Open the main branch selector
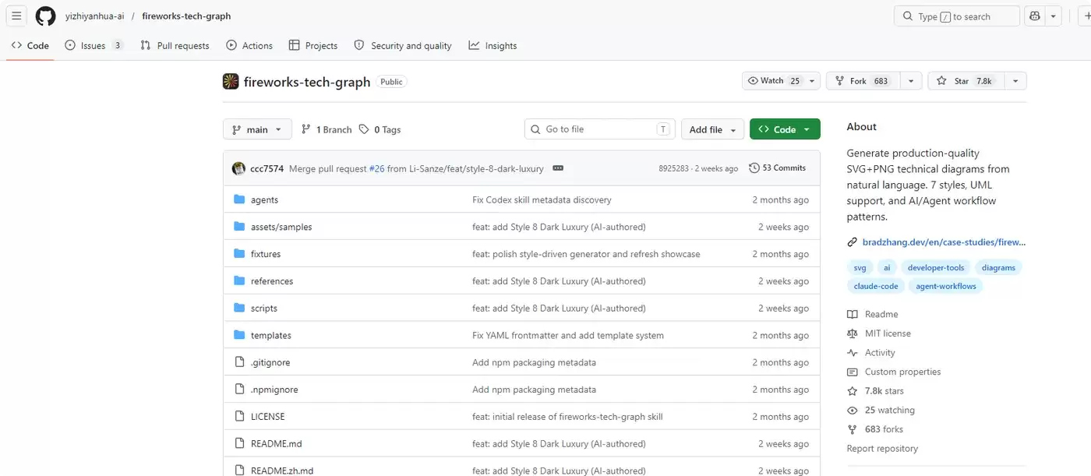The width and height of the screenshot is (1091, 476). pyautogui.click(x=257, y=129)
